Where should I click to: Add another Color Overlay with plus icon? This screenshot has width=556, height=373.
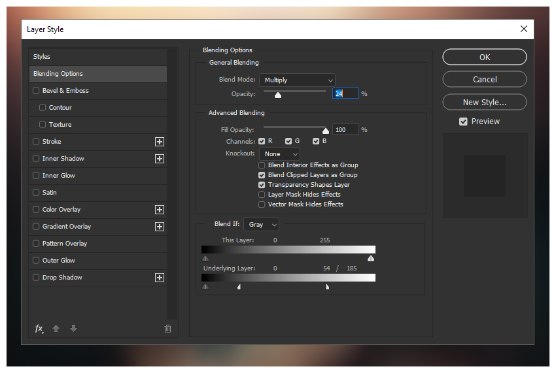pyautogui.click(x=160, y=210)
